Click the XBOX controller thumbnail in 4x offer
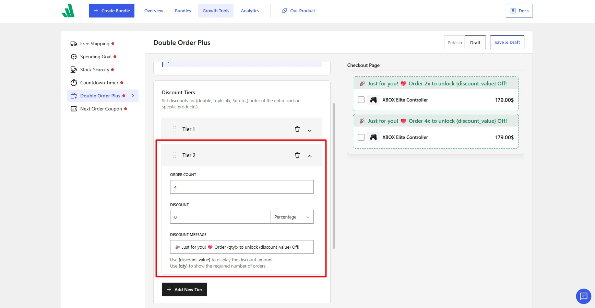Image resolution: width=595 pixels, height=308 pixels. click(373, 137)
